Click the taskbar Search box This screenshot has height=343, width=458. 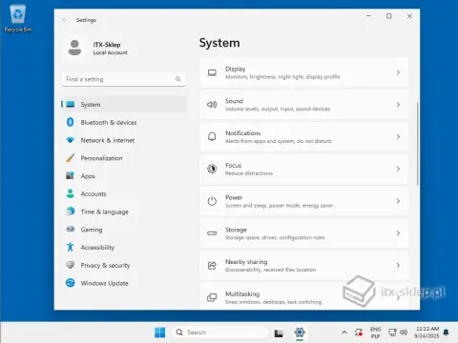[220, 333]
